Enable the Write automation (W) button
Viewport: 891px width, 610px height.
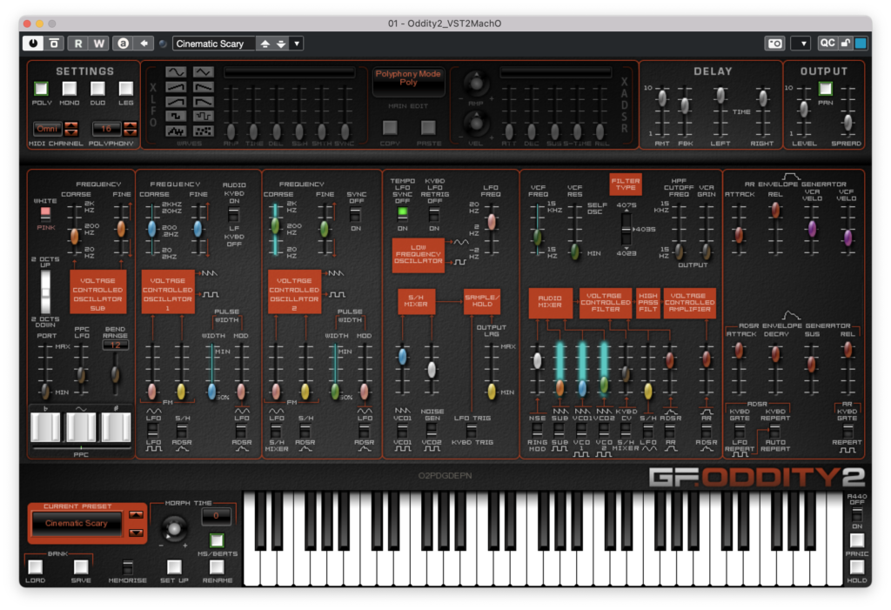click(99, 44)
